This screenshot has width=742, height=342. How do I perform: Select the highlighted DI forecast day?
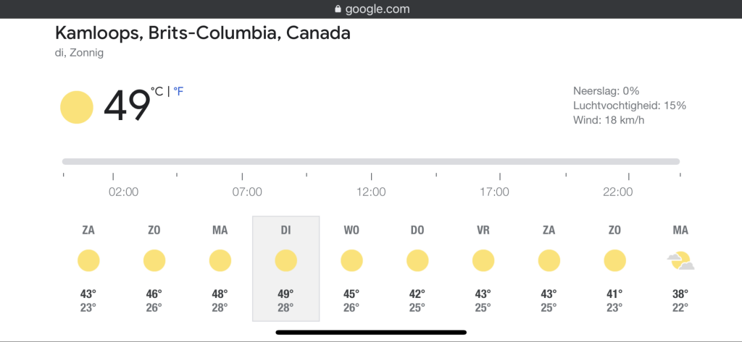(x=285, y=268)
